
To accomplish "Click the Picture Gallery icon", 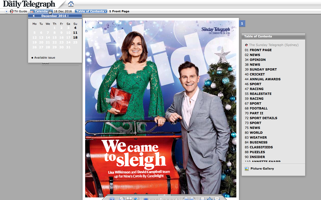I will 247,169.
